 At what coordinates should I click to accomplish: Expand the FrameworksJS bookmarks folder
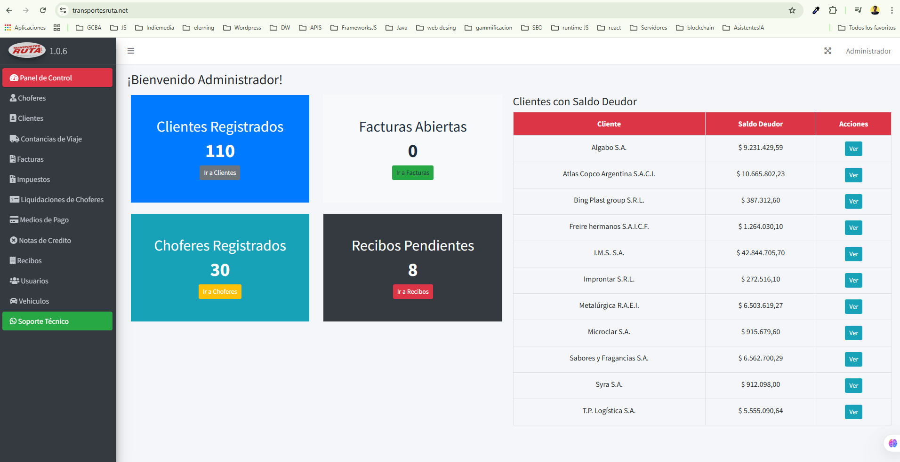tap(354, 28)
